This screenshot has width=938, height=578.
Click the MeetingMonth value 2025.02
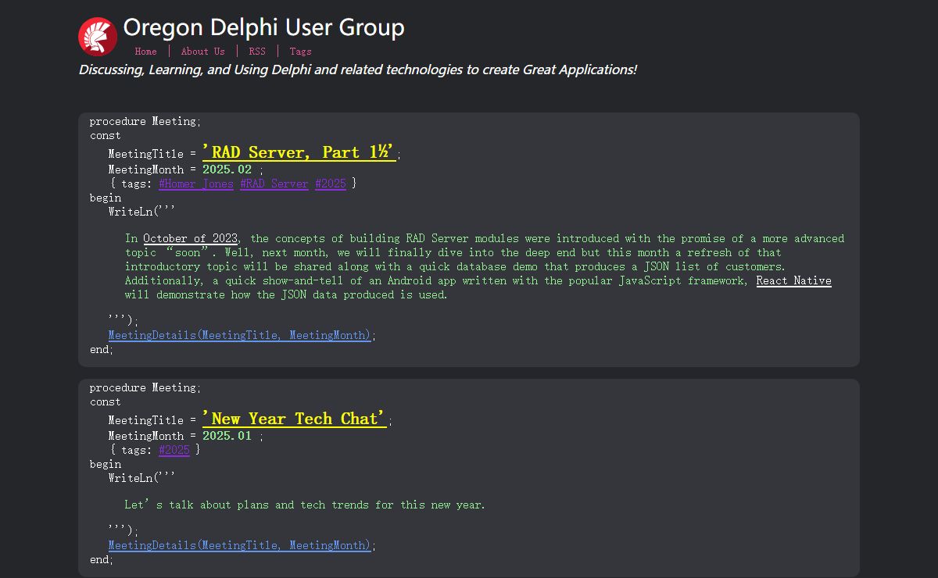[227, 169]
